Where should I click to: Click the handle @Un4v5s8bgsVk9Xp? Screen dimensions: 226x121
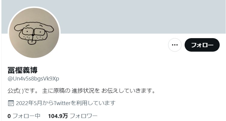coord(33,79)
